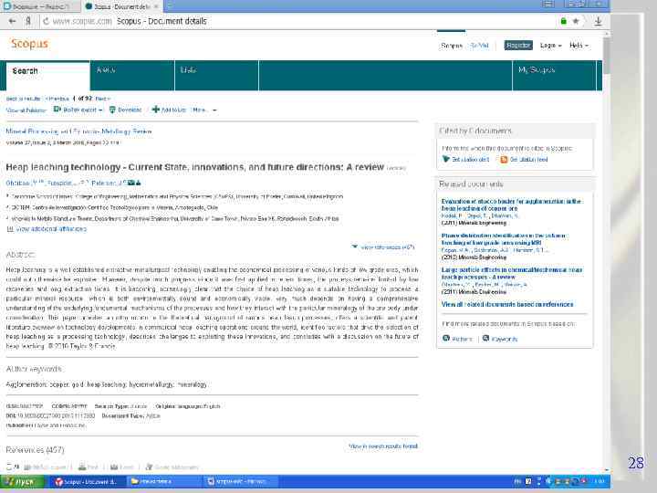Click the article title heading

195,167
